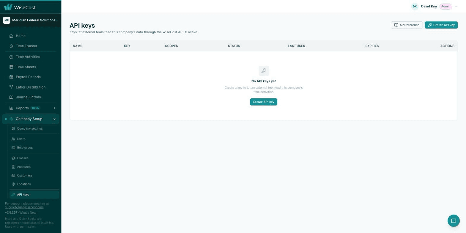Click the Time Tracker stopwatch icon
Image resolution: width=466 pixels, height=233 pixels.
pyautogui.click(x=11, y=46)
